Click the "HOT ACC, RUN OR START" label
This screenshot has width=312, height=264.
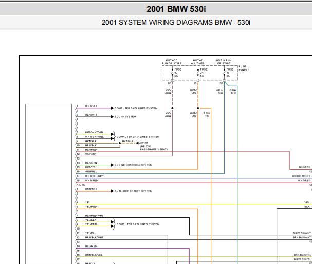click(x=172, y=62)
